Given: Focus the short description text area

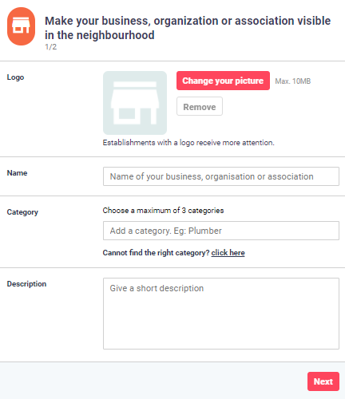Looking at the screenshot, I should tap(221, 314).
